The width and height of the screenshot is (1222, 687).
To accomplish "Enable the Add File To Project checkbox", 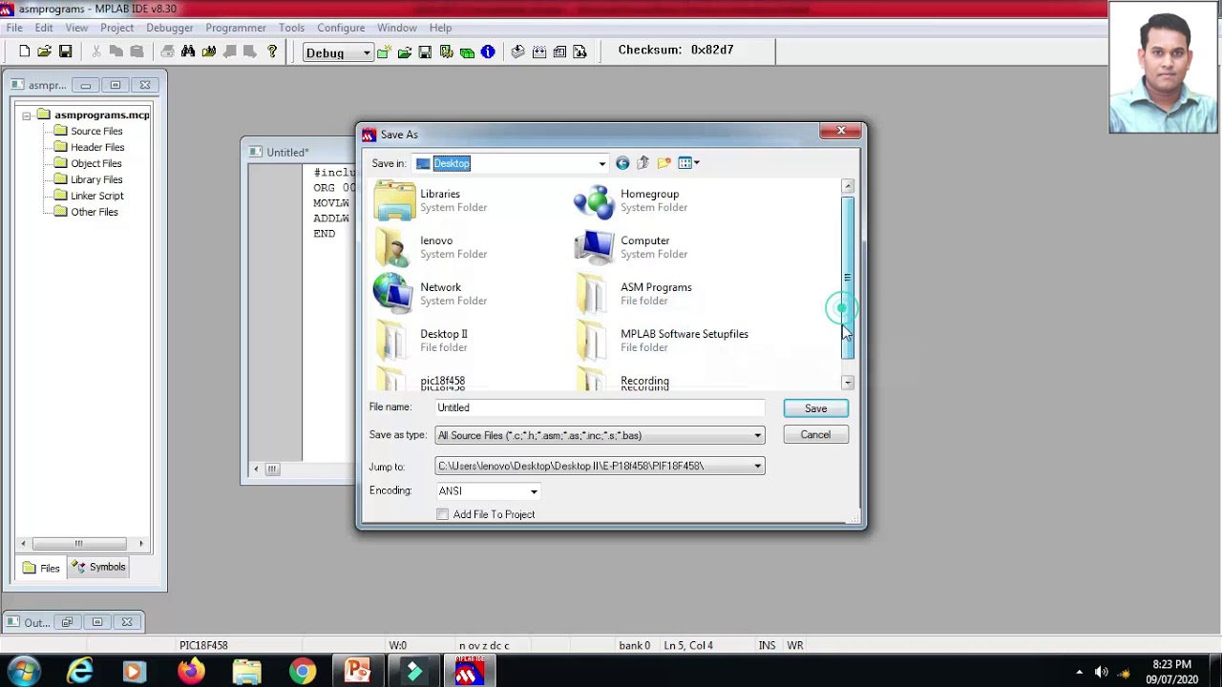I will coord(443,514).
